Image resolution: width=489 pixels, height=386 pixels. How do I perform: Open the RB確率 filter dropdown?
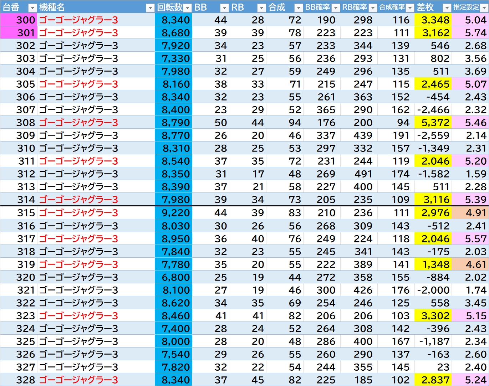click(x=373, y=8)
